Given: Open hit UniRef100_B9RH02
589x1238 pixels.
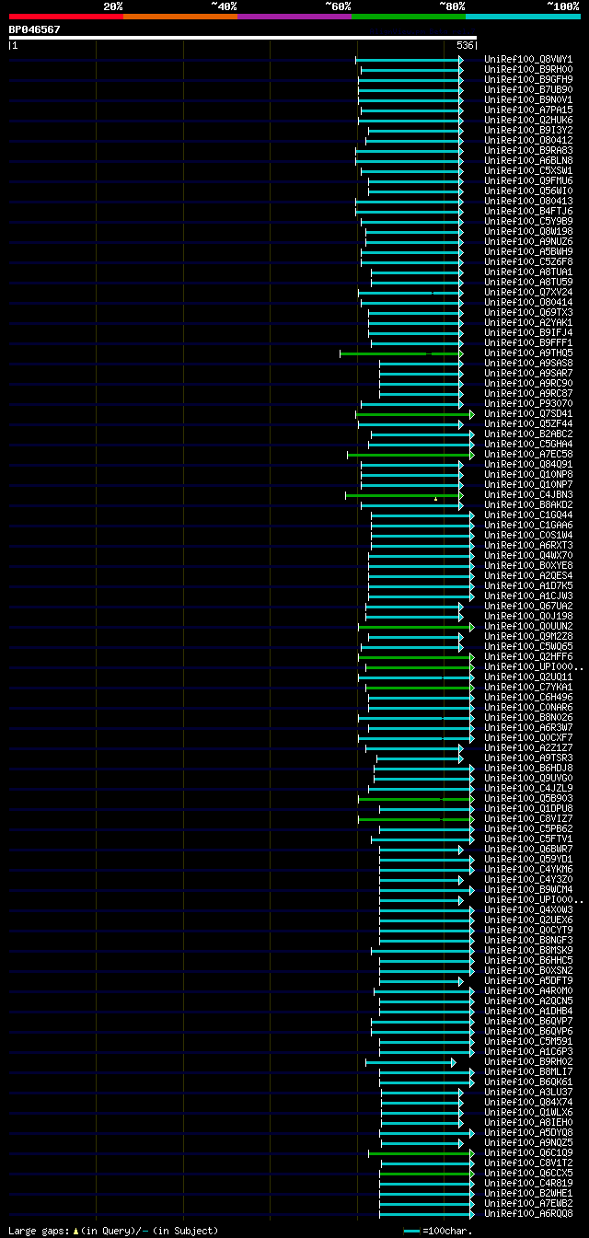Looking at the screenshot, I should (528, 1061).
